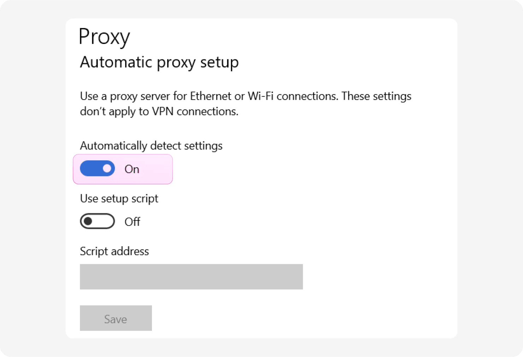Image resolution: width=523 pixels, height=357 pixels.
Task: Enable the Use setup script toggle
Action: point(98,221)
